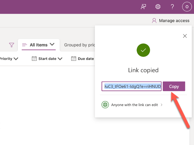Open the account profile circle

pyautogui.click(x=187, y=7)
